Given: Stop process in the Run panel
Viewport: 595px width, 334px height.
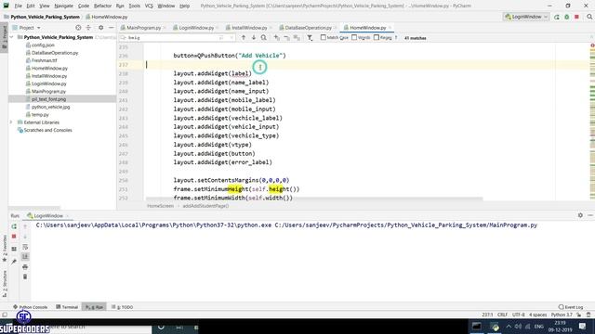Looking at the screenshot, I should pos(14,237).
